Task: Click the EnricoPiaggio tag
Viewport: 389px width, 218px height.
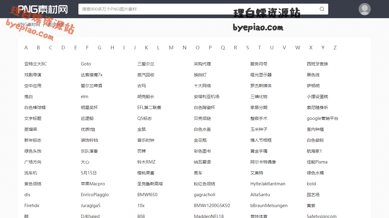Action: point(95,195)
